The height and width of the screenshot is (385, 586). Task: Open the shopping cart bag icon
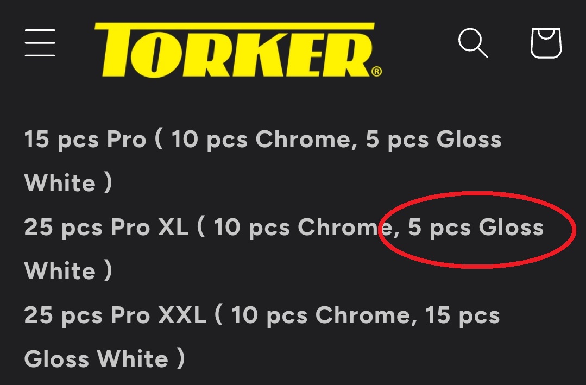[x=545, y=43]
